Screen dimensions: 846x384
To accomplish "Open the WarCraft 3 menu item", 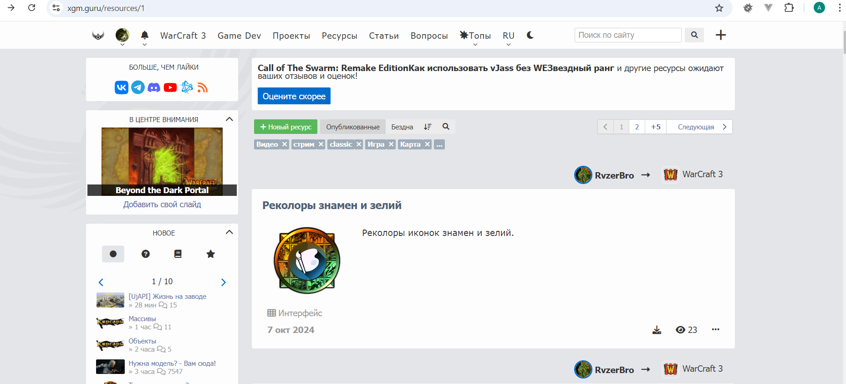I will coord(183,36).
